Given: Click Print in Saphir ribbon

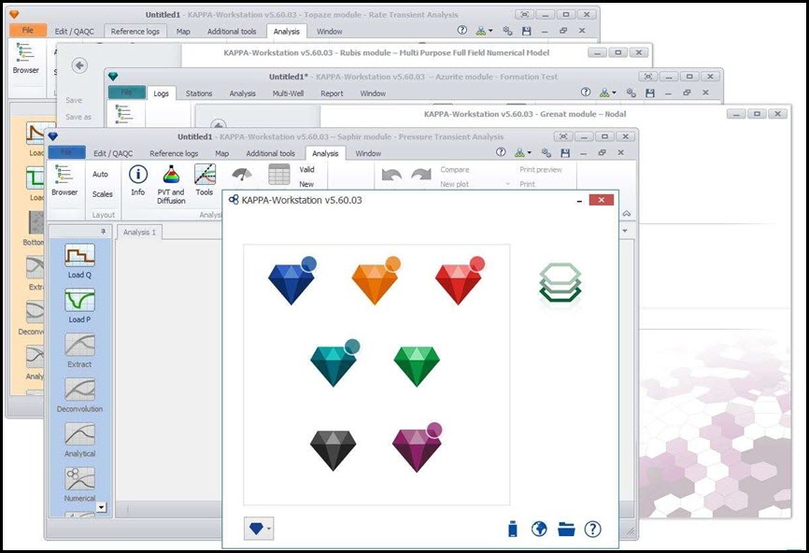Looking at the screenshot, I should tap(527, 184).
